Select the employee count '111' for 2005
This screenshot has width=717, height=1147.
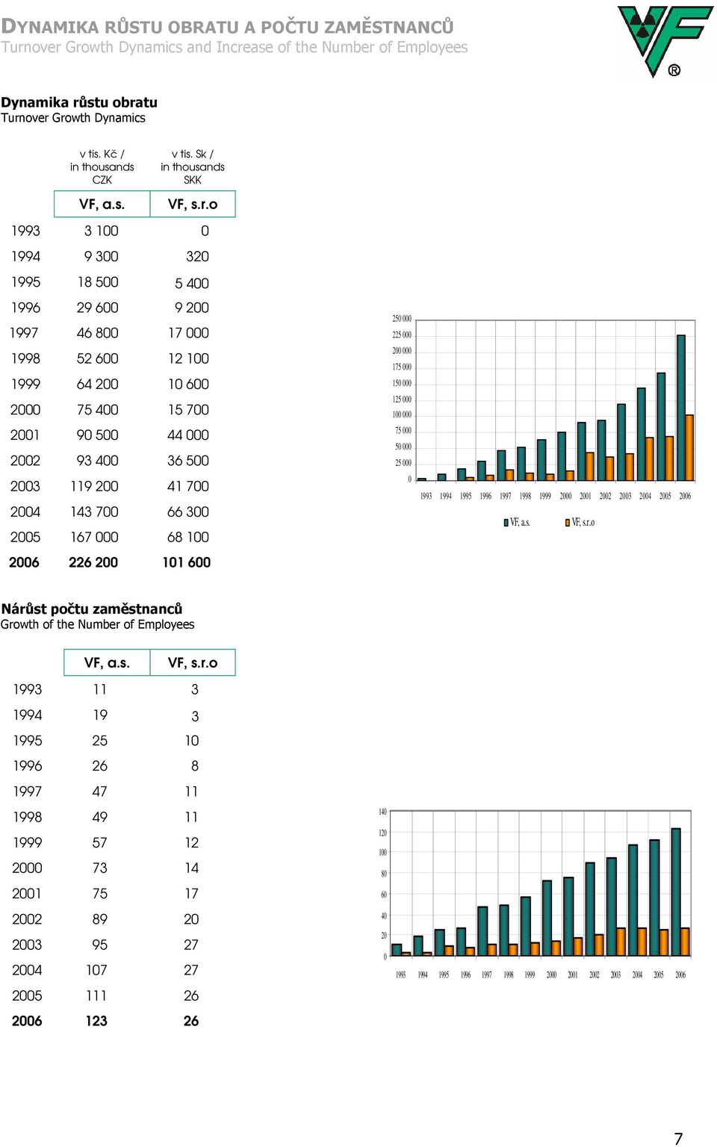pos(96,995)
